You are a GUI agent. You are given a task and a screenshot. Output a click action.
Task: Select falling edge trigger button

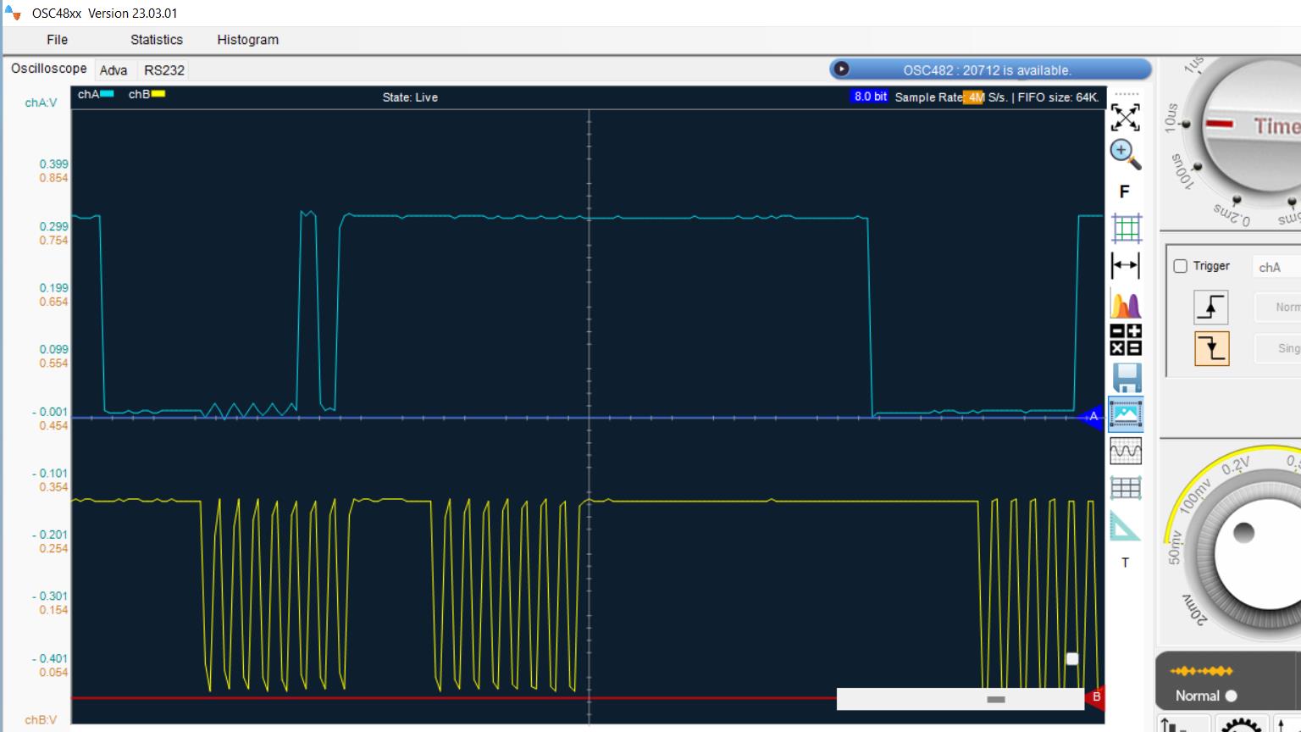point(1212,348)
